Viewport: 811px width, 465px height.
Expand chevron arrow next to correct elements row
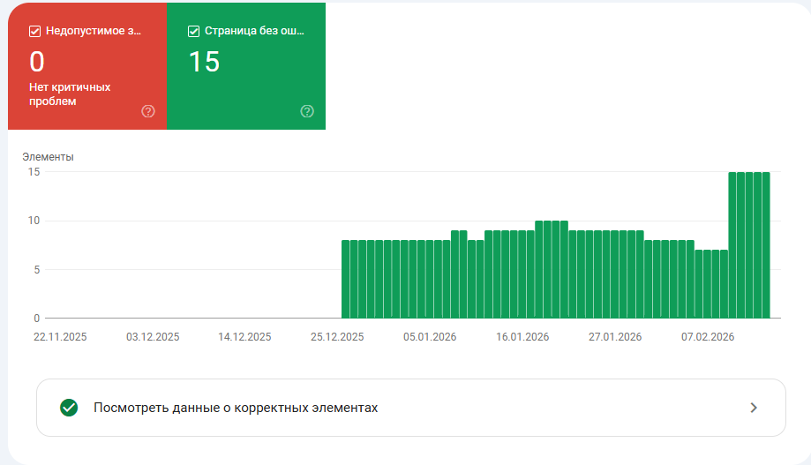point(754,408)
